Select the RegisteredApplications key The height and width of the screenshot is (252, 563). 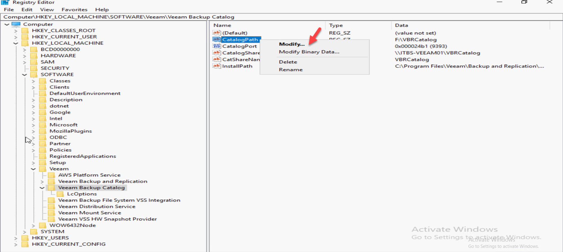pyautogui.click(x=83, y=156)
